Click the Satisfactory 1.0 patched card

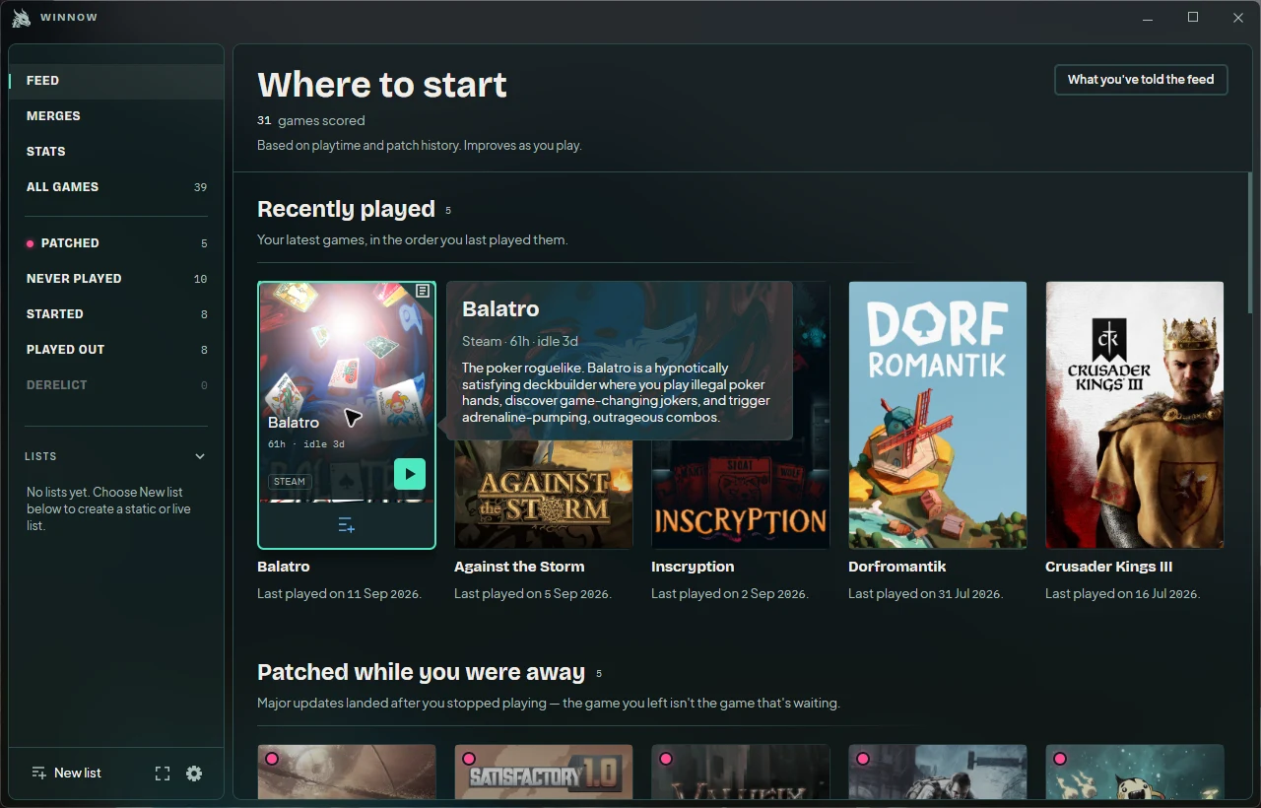[x=544, y=772]
